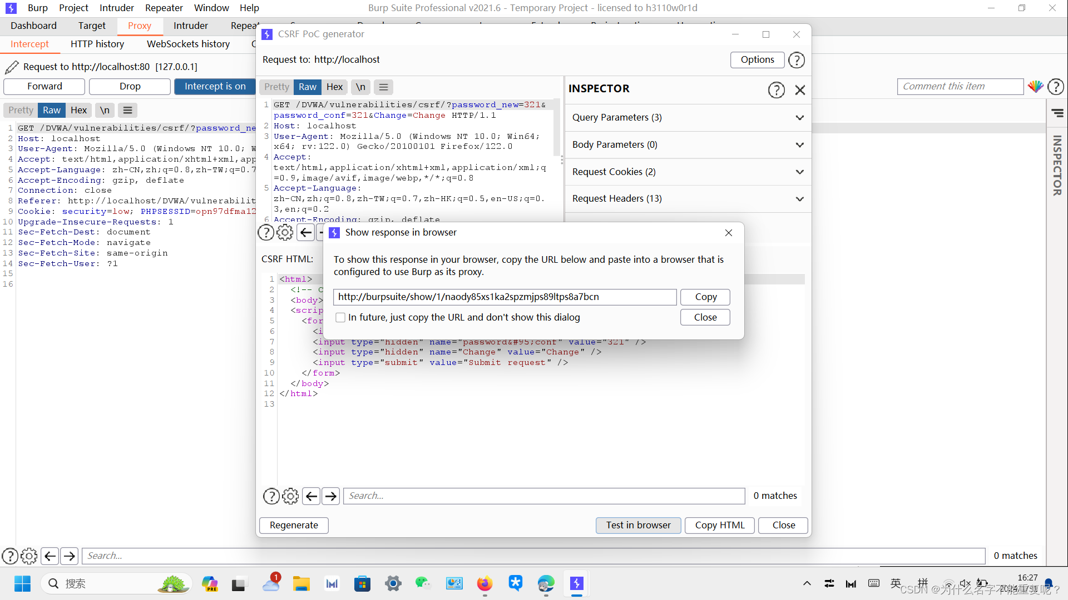Click the 'Comment this item' field
This screenshot has width=1068, height=600.
pyautogui.click(x=960, y=87)
